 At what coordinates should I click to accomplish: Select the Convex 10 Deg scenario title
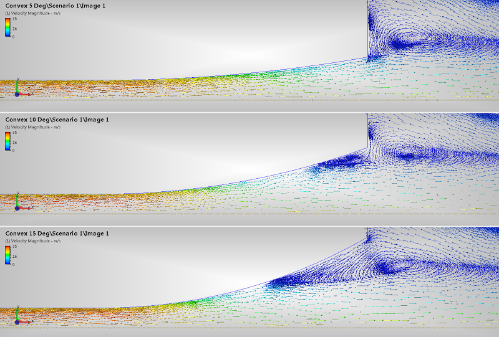click(57, 120)
